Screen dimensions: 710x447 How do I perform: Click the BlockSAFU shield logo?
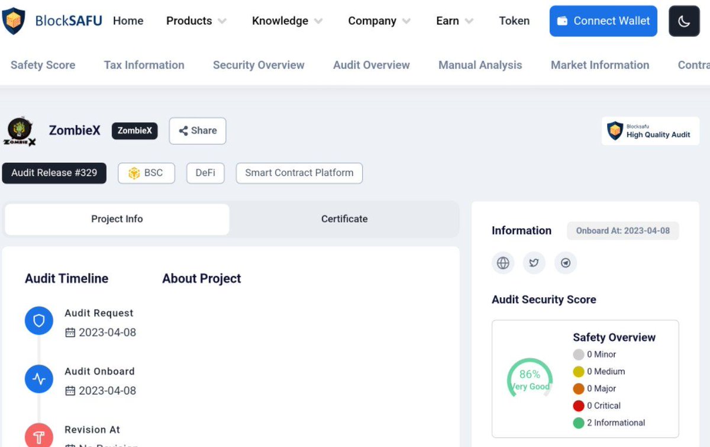(14, 21)
